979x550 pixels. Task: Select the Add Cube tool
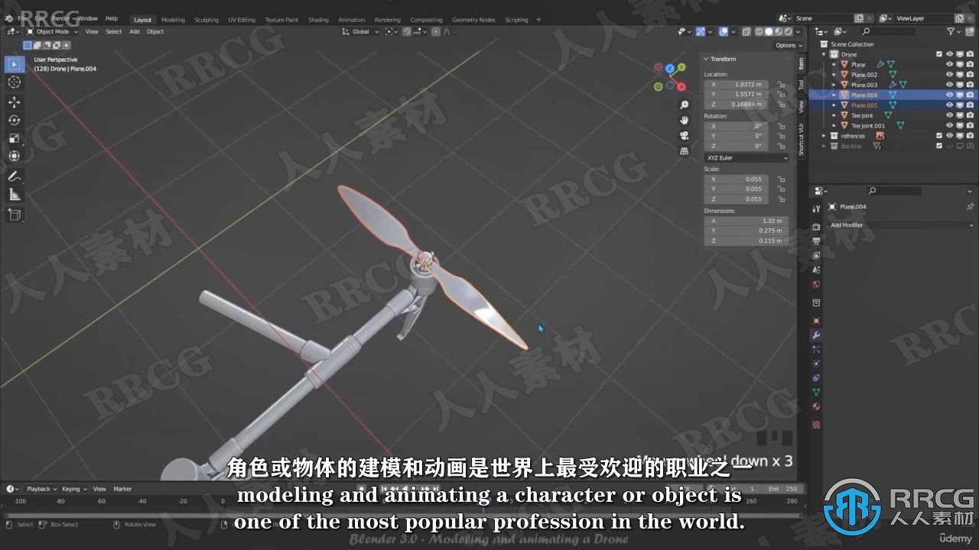pyautogui.click(x=15, y=215)
